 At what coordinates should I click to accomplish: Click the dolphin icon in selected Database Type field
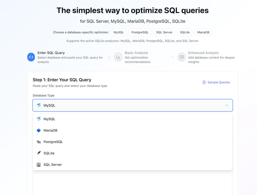point(39,105)
